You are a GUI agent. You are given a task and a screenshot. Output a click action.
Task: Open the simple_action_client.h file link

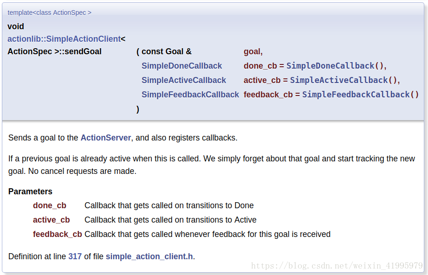coord(149,256)
